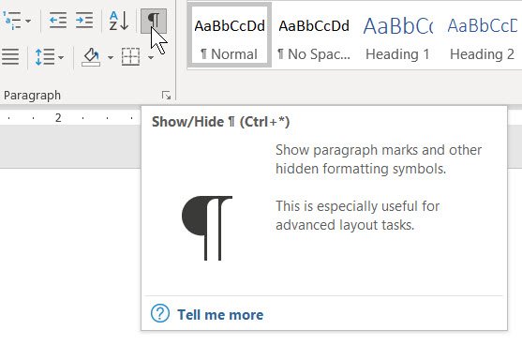Click the Borders icon
Image resolution: width=522 pixels, height=345 pixels.
click(130, 56)
